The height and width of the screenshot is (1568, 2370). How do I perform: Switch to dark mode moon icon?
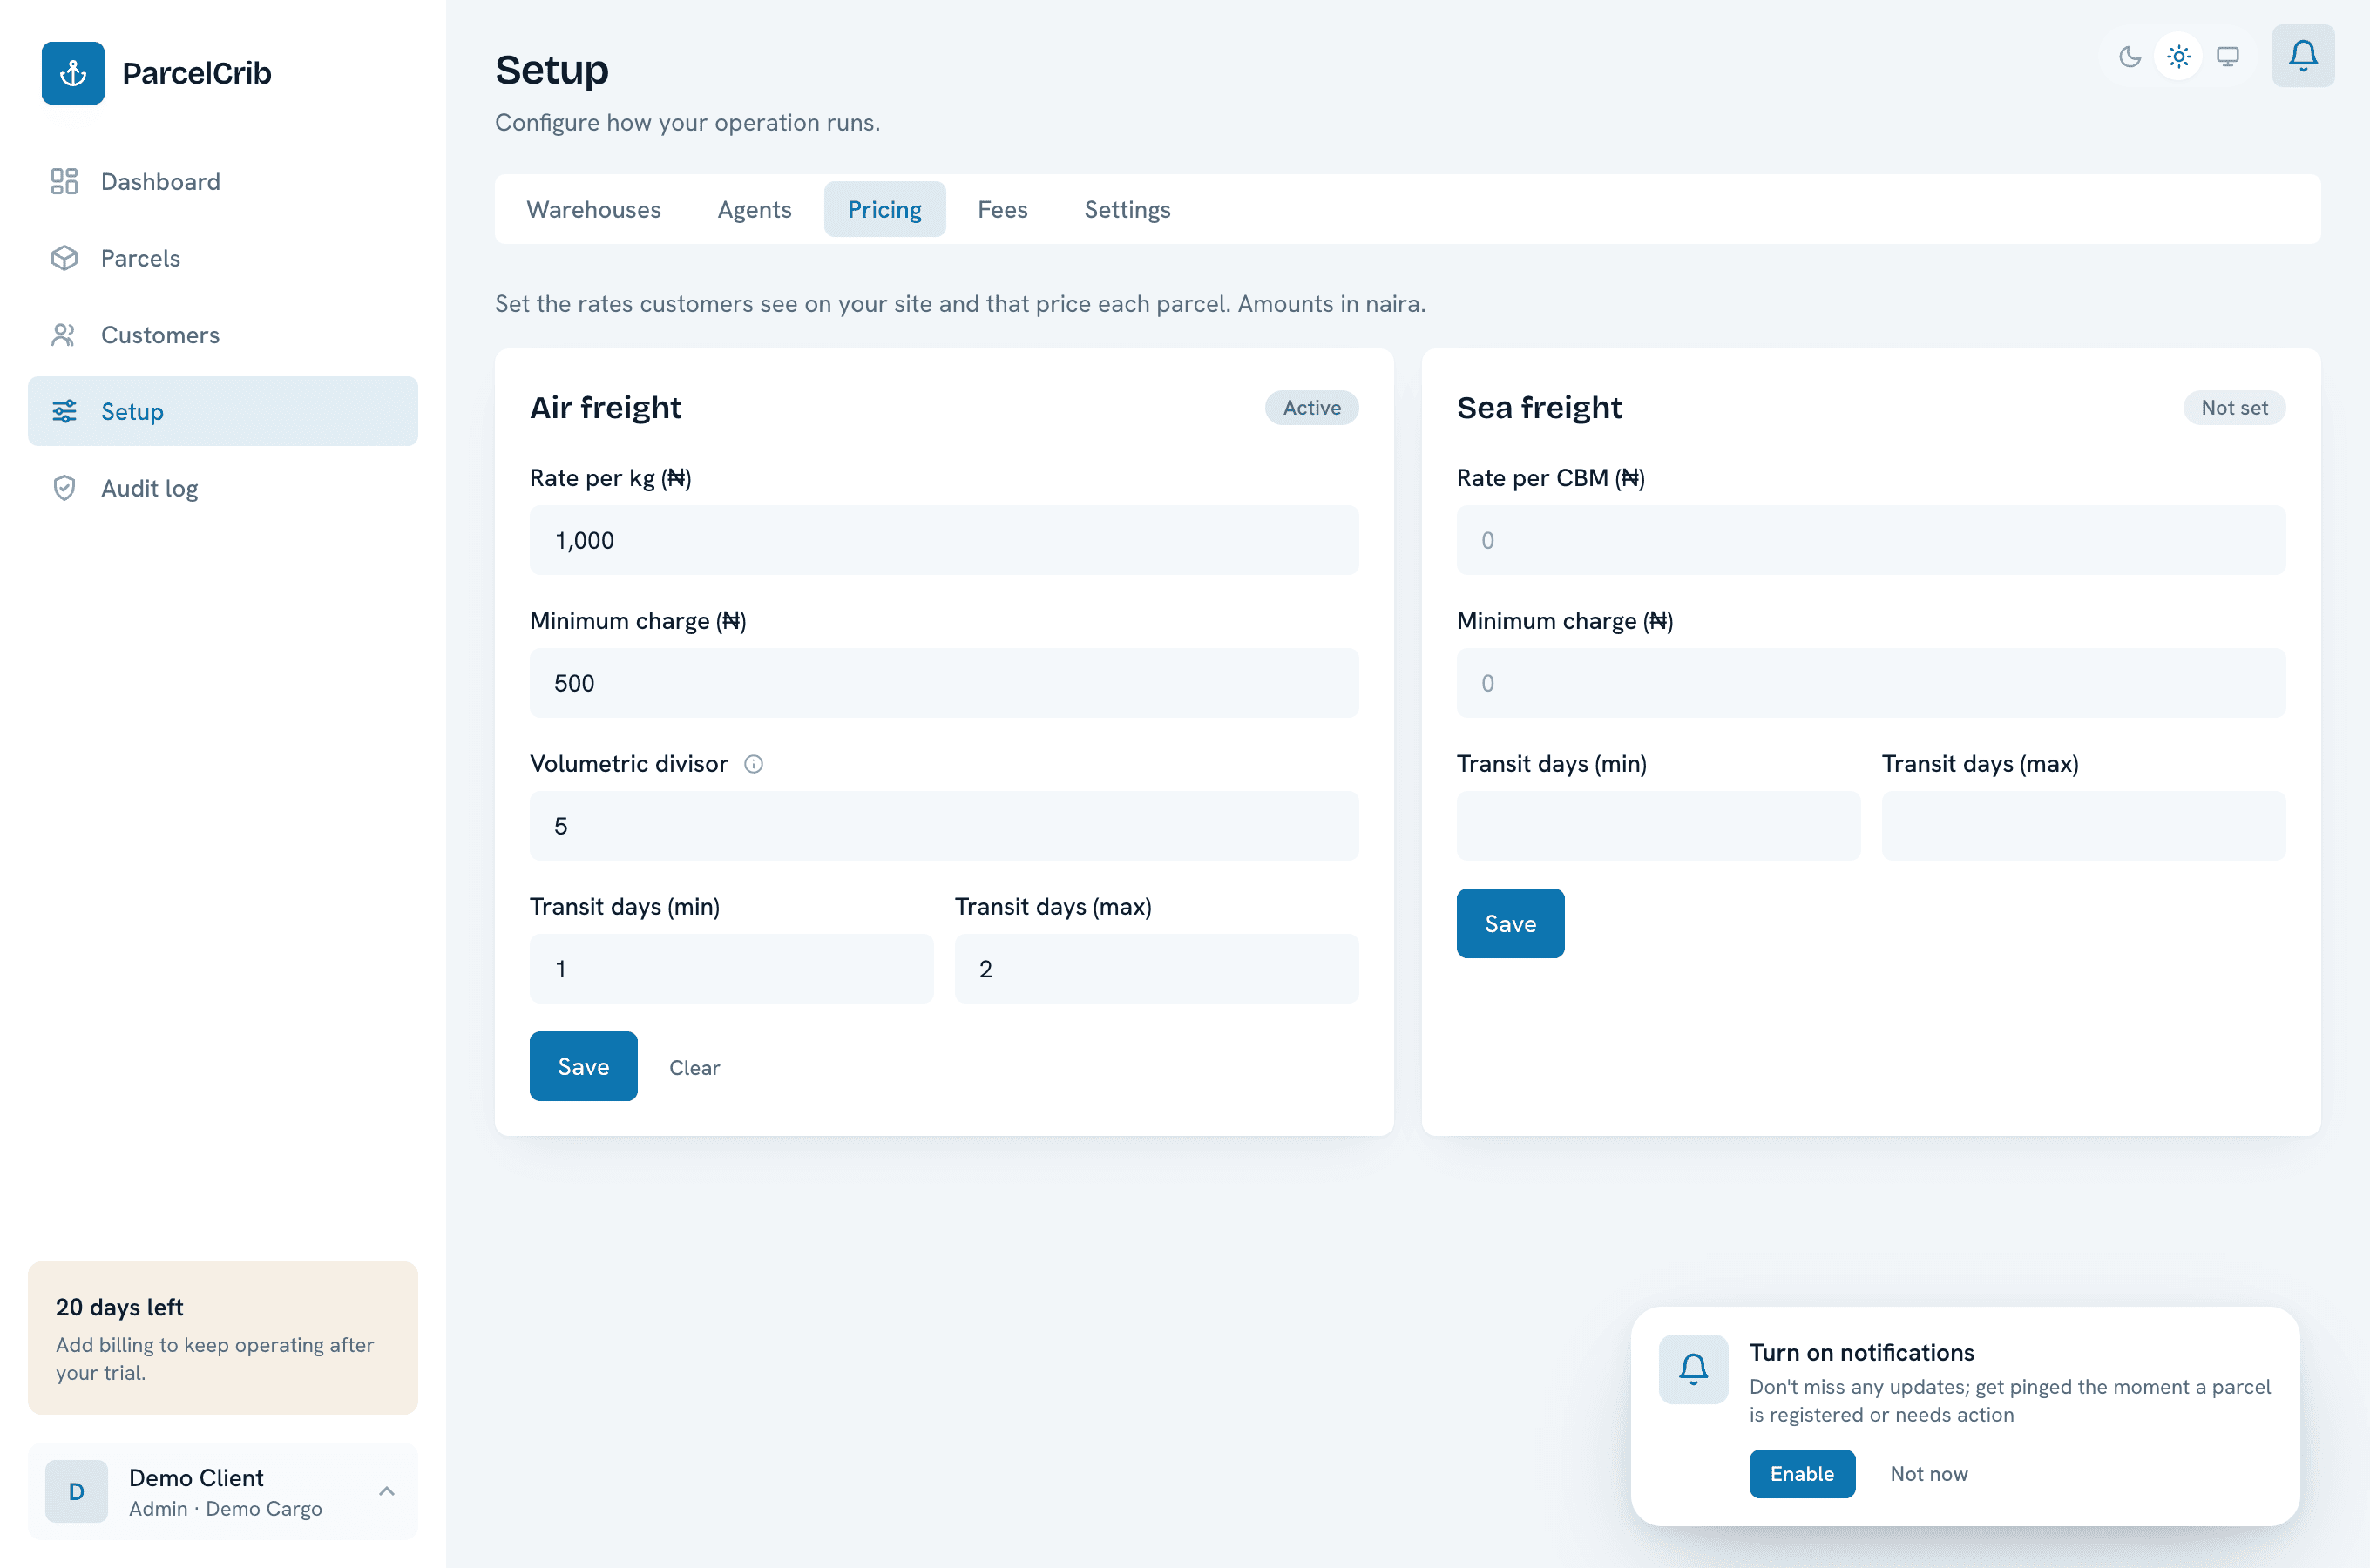(x=2130, y=56)
